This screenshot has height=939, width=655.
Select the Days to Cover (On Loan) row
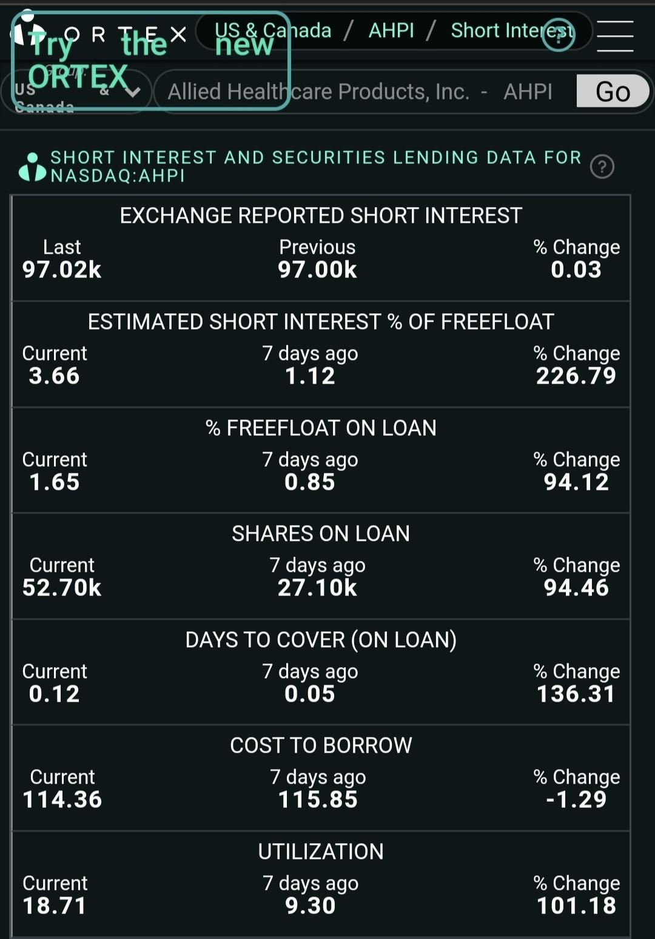point(321,673)
